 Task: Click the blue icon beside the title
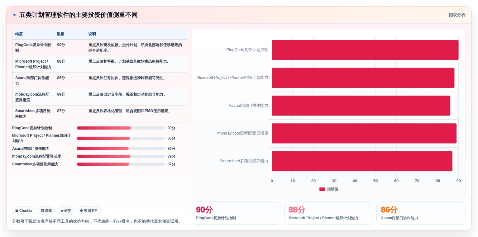15,15
